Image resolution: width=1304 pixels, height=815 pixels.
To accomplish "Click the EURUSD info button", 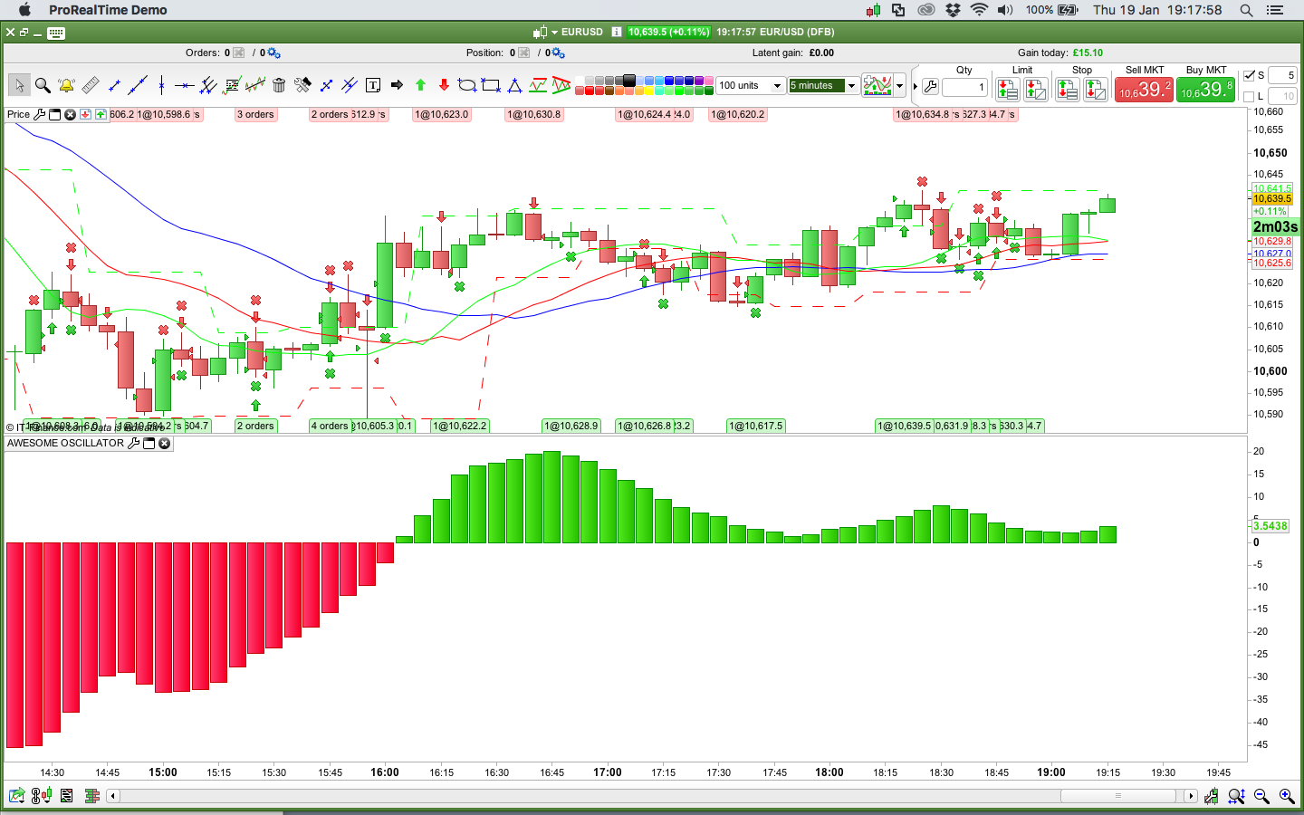I will (x=617, y=32).
